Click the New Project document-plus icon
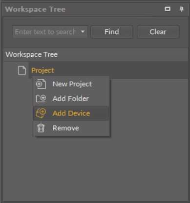 [41, 84]
